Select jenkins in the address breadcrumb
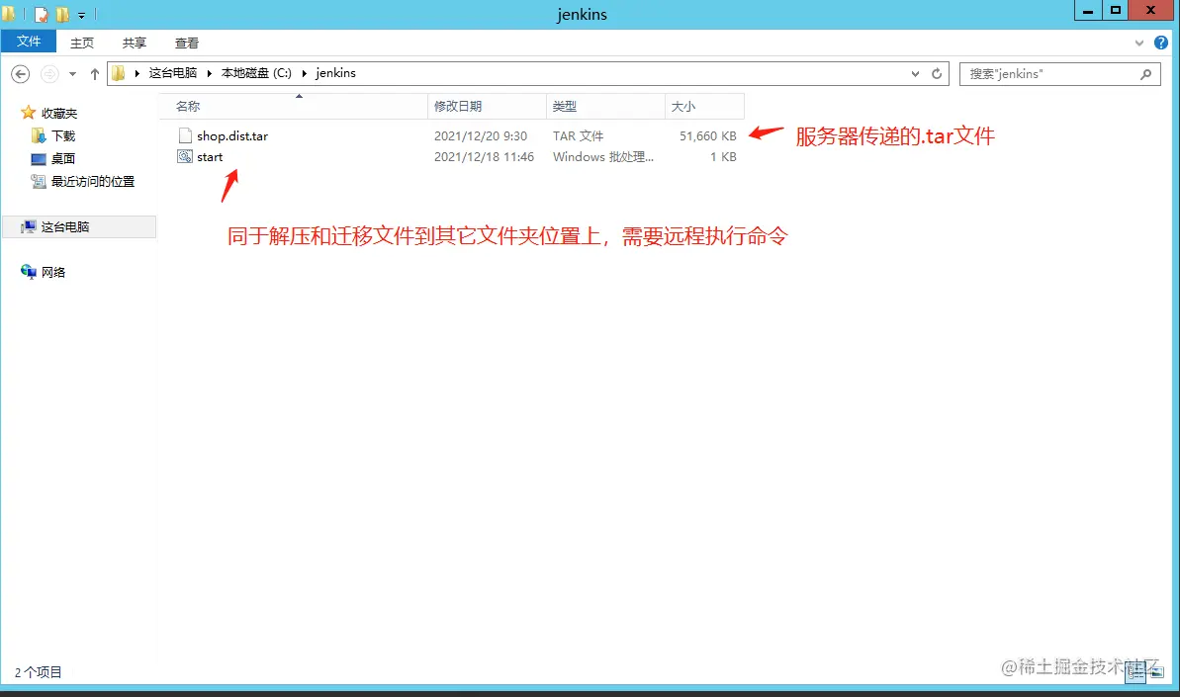This screenshot has height=697, width=1180. 335,73
